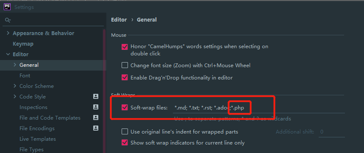
Task: Click the profile icon beside File Encodings
Action: [x=96, y=128]
